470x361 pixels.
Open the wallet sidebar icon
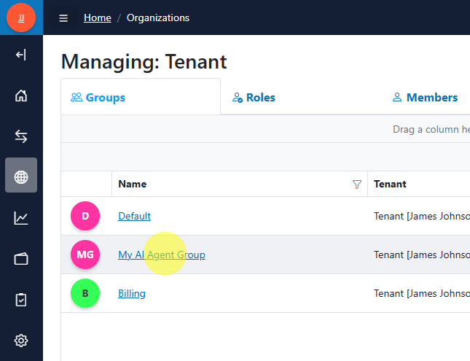click(21, 259)
